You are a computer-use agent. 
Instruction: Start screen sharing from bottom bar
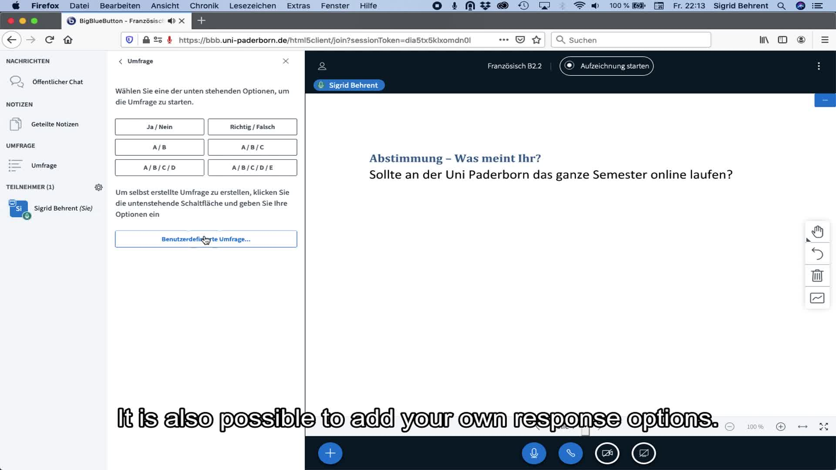[x=644, y=453]
